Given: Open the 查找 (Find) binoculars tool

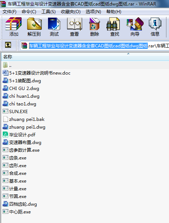Looking at the screenshot, I should 115,27.
